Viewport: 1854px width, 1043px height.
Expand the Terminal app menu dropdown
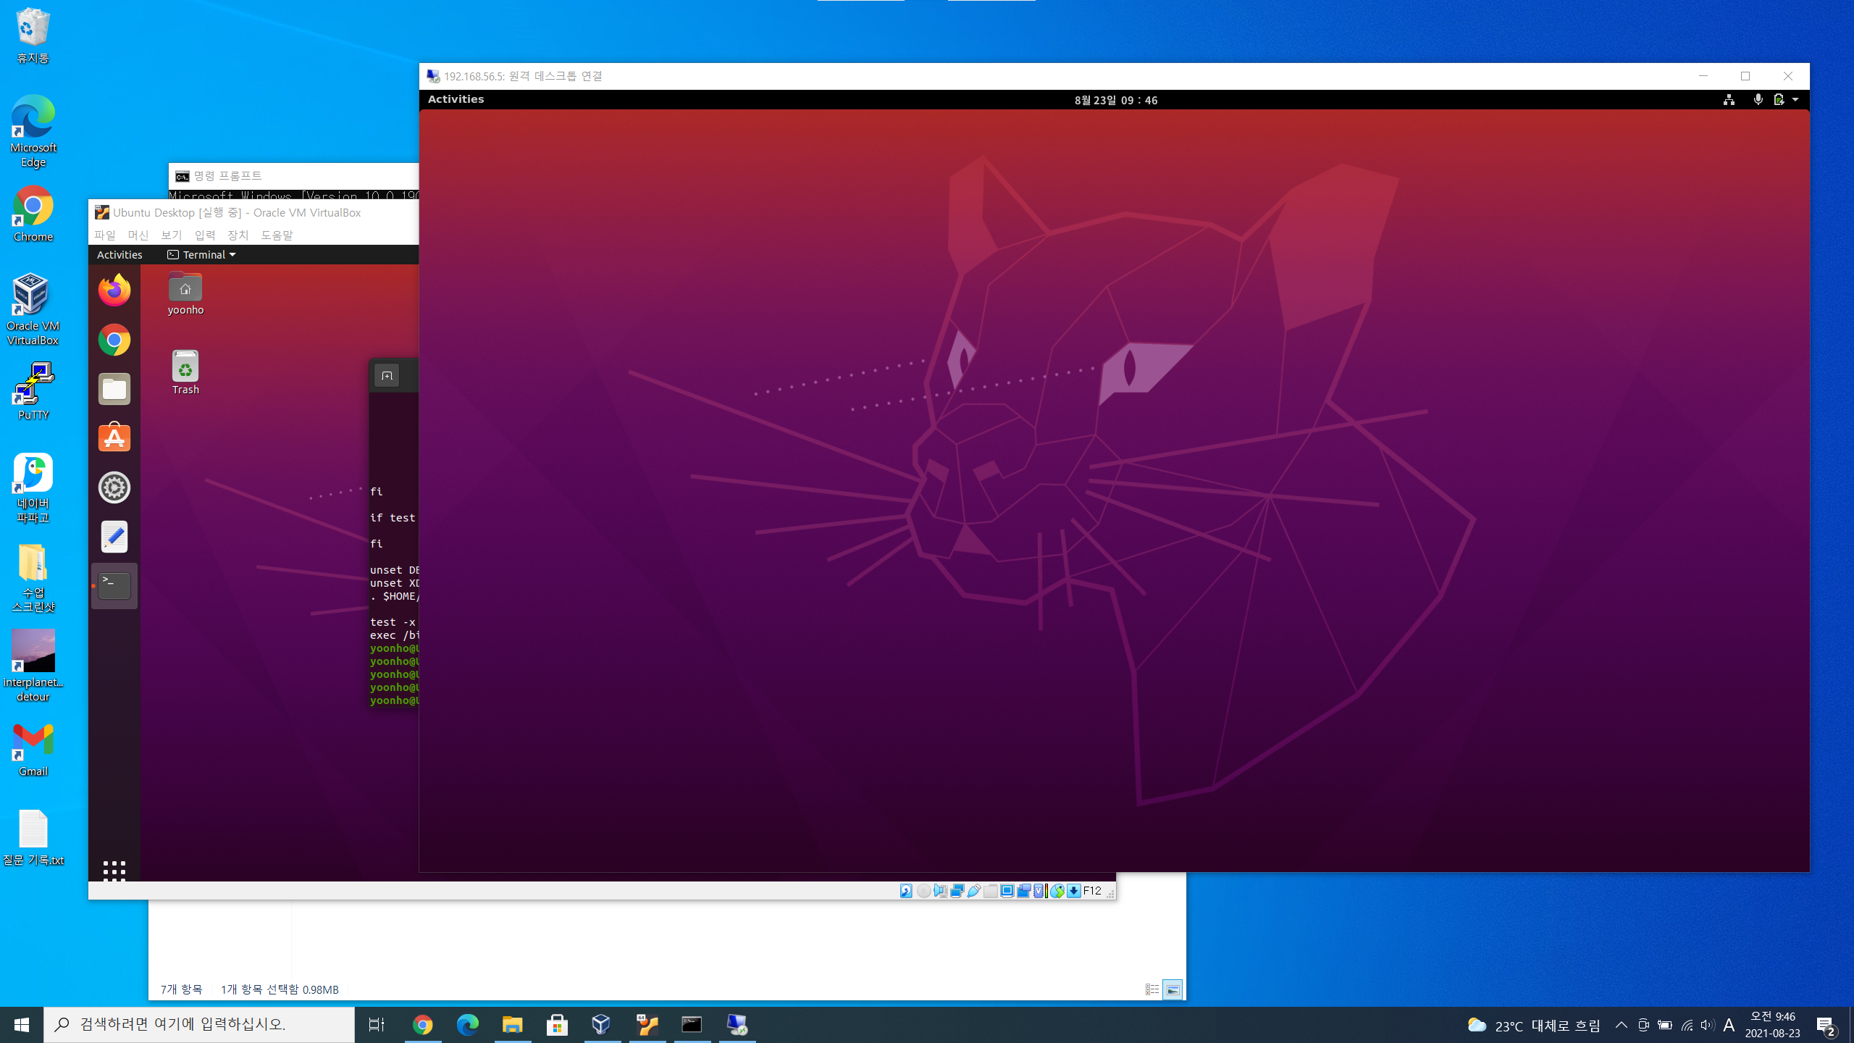point(232,255)
